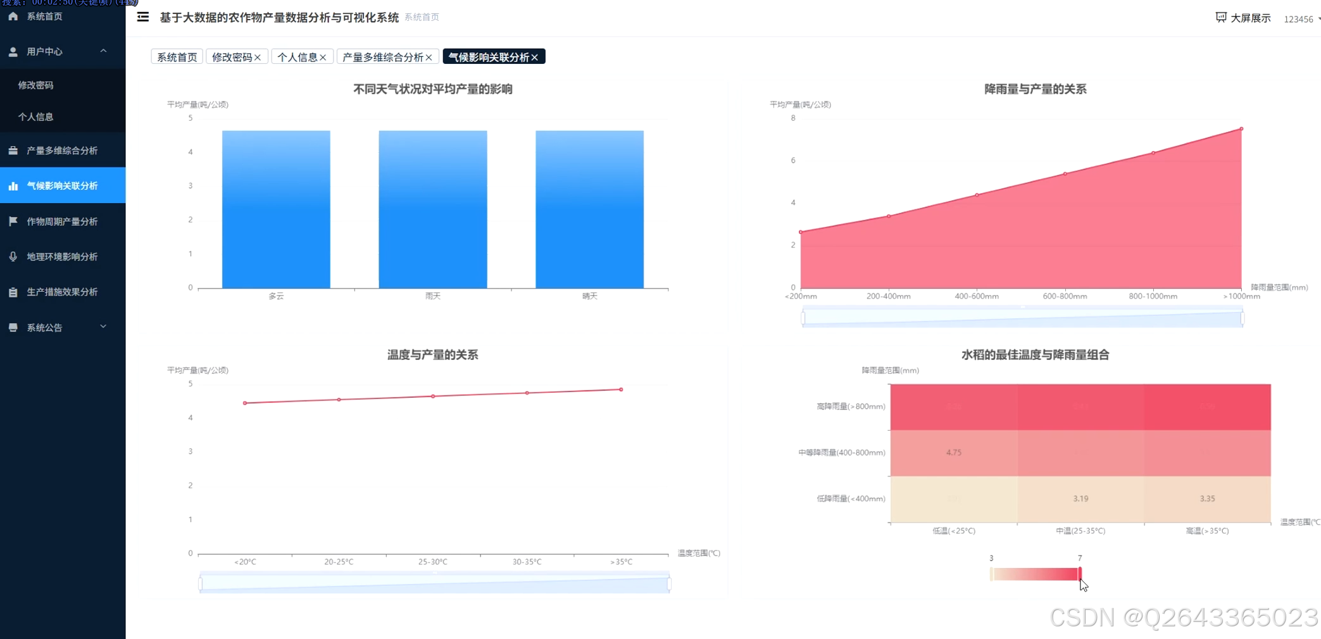Click the screen icon next to 大屏展示
Image resolution: width=1321 pixels, height=639 pixels.
[x=1221, y=18]
